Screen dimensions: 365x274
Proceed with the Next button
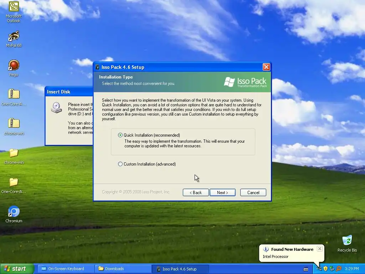coord(222,192)
